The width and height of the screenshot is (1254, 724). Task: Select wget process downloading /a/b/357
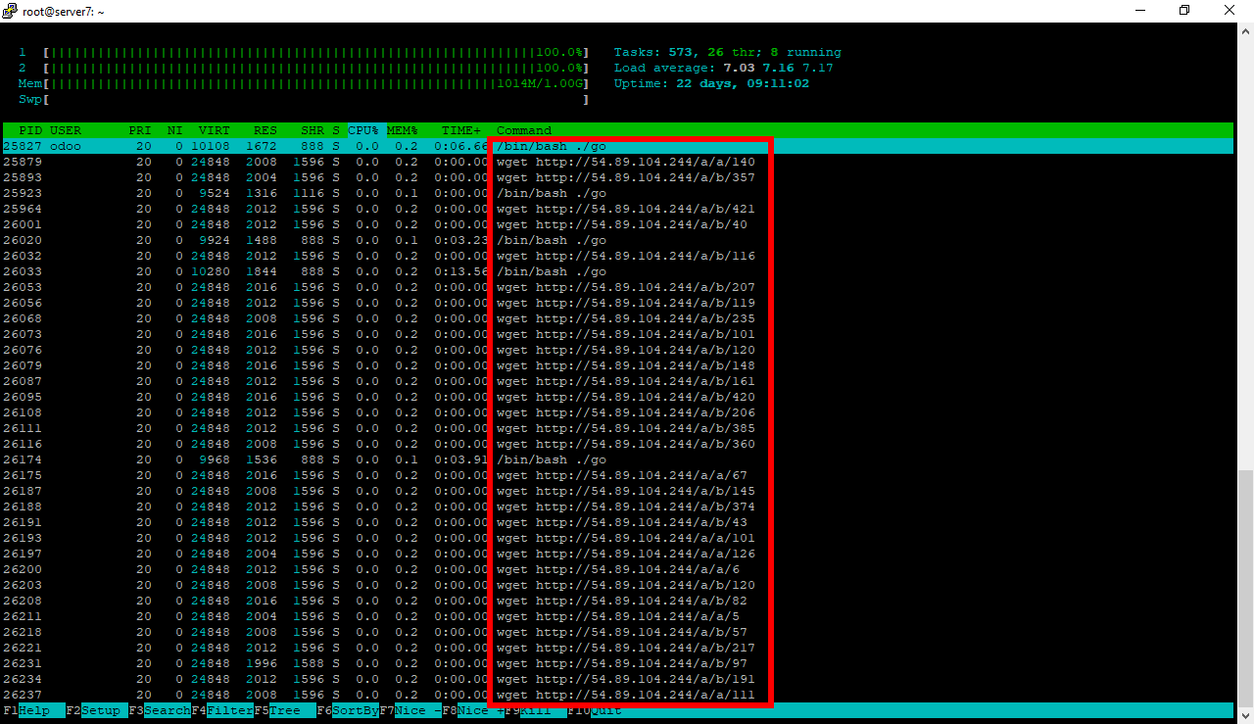(x=617, y=177)
